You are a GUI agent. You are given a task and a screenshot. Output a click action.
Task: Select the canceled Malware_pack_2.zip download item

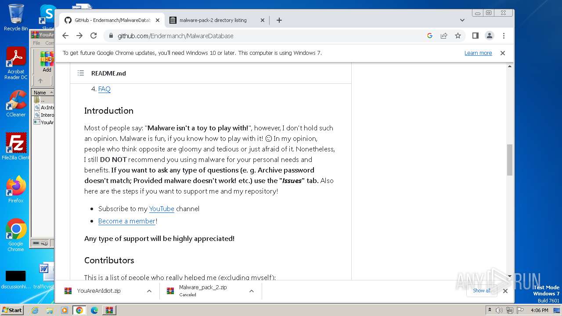pos(202,291)
